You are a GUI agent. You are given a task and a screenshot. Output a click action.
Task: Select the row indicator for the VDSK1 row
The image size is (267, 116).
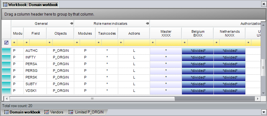(x=6, y=91)
